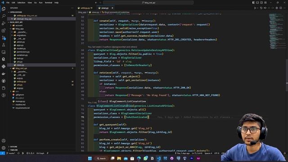The height and width of the screenshot is (162, 288).
Task: Click the errors and warnings status indicator
Action: [x=30, y=153]
